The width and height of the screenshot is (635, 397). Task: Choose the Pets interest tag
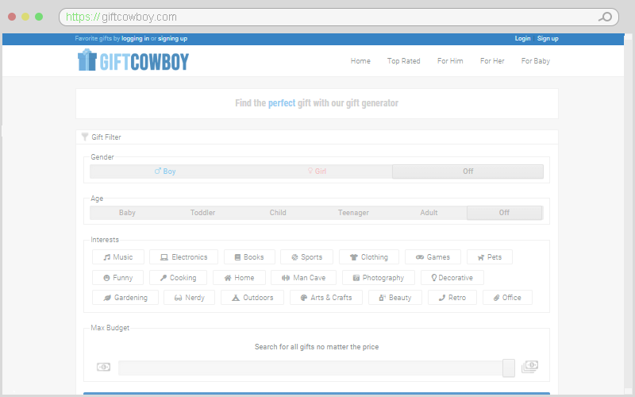click(x=489, y=257)
